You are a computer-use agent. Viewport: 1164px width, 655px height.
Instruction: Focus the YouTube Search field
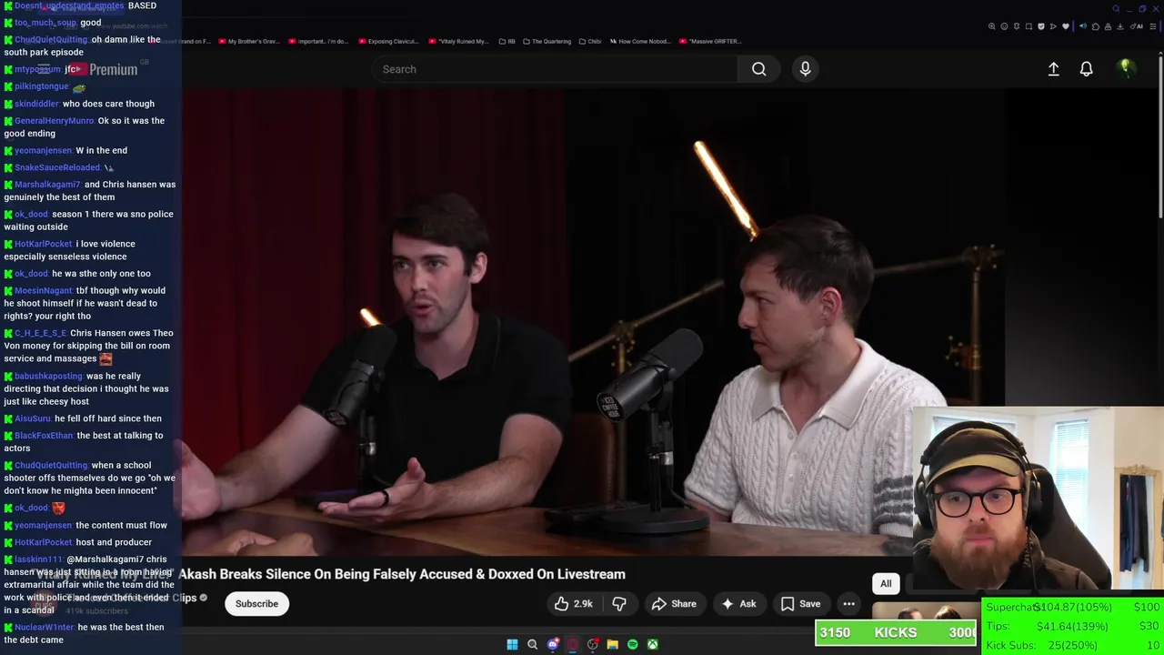pos(555,69)
